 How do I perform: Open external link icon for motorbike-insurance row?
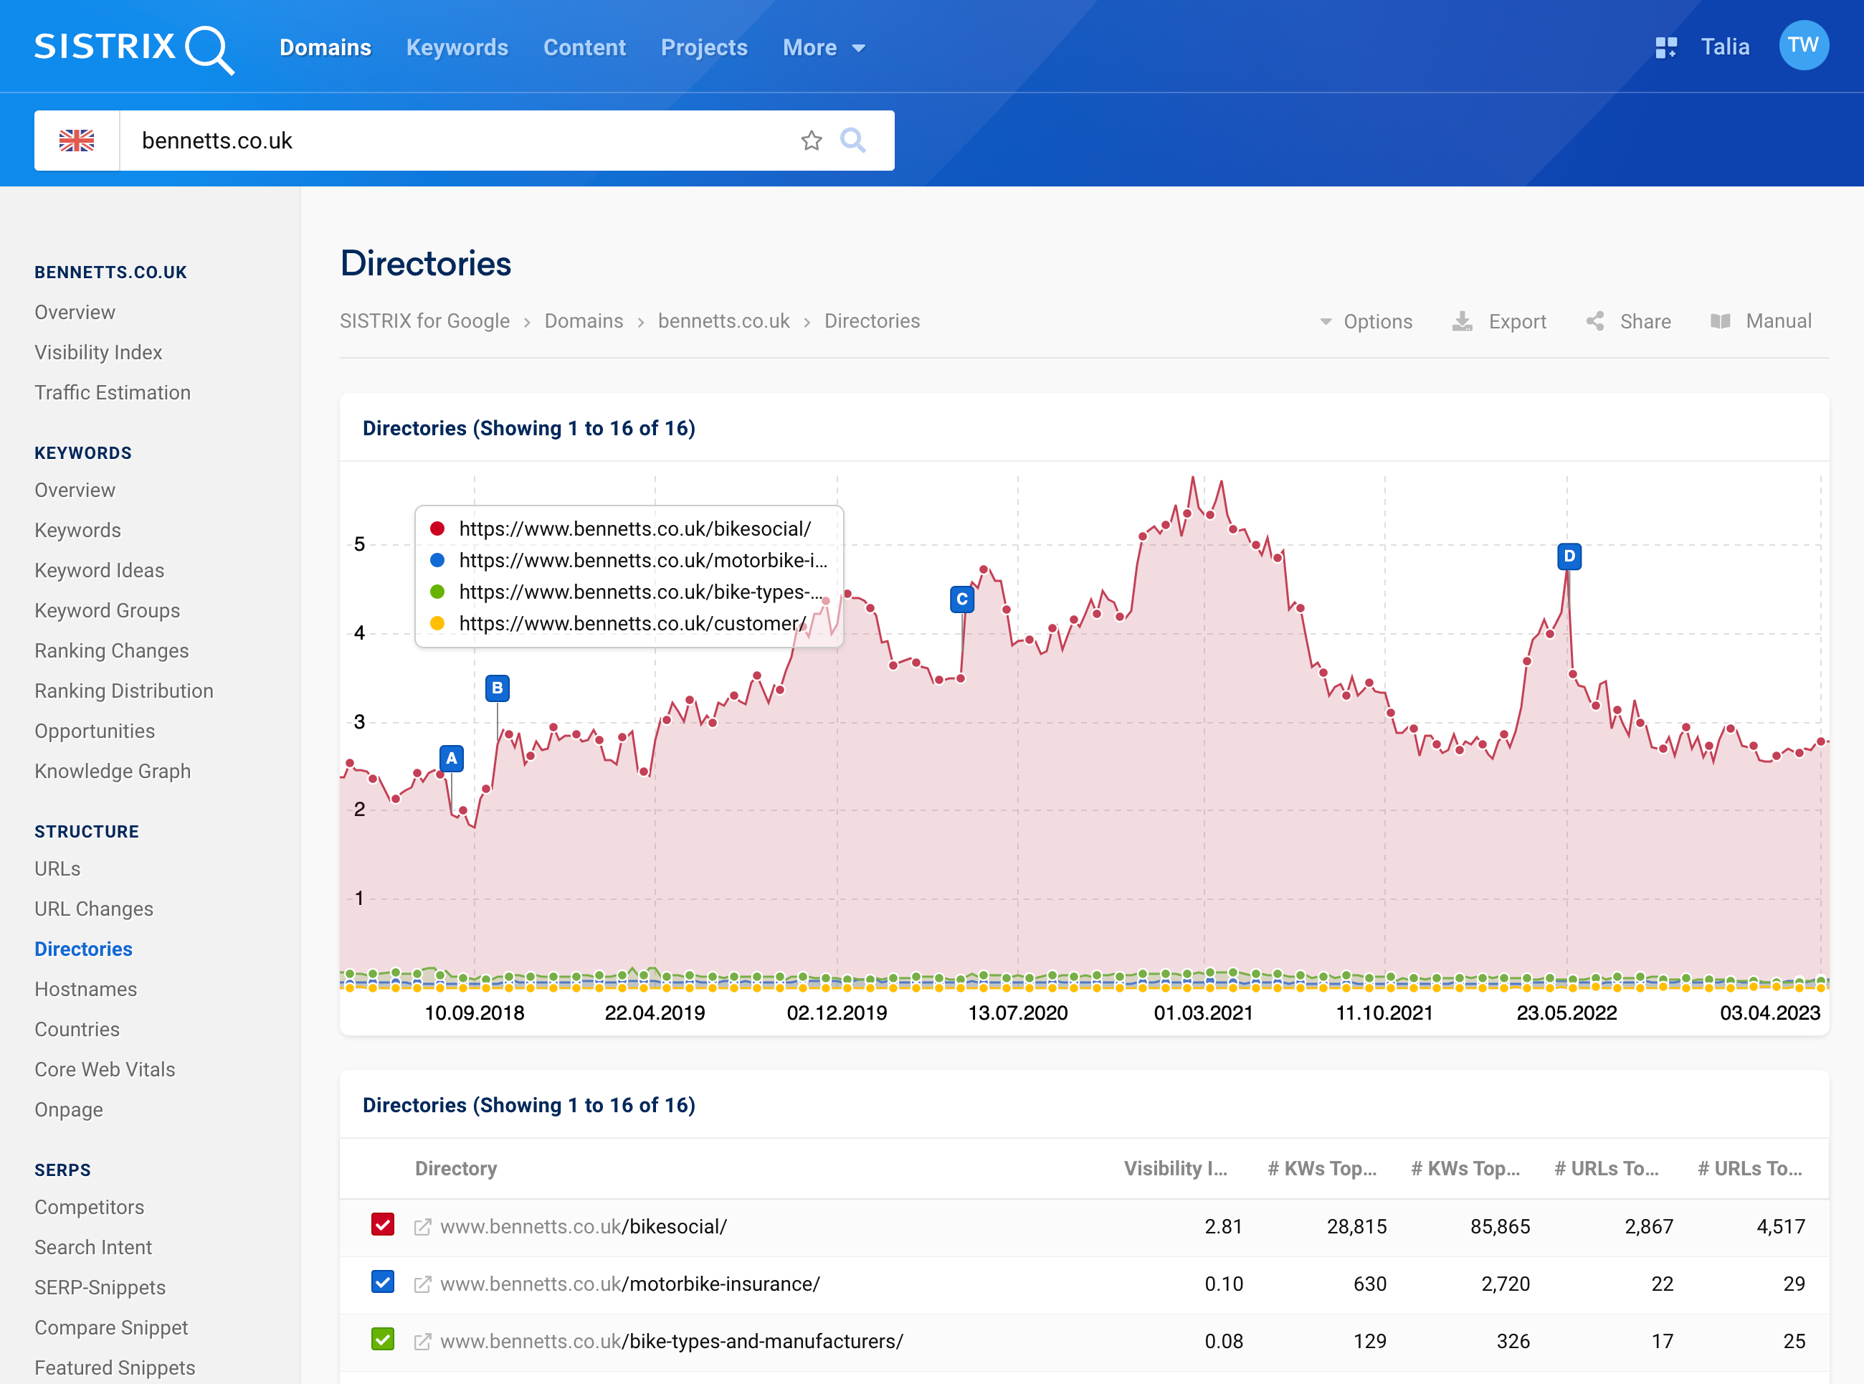tap(422, 1284)
